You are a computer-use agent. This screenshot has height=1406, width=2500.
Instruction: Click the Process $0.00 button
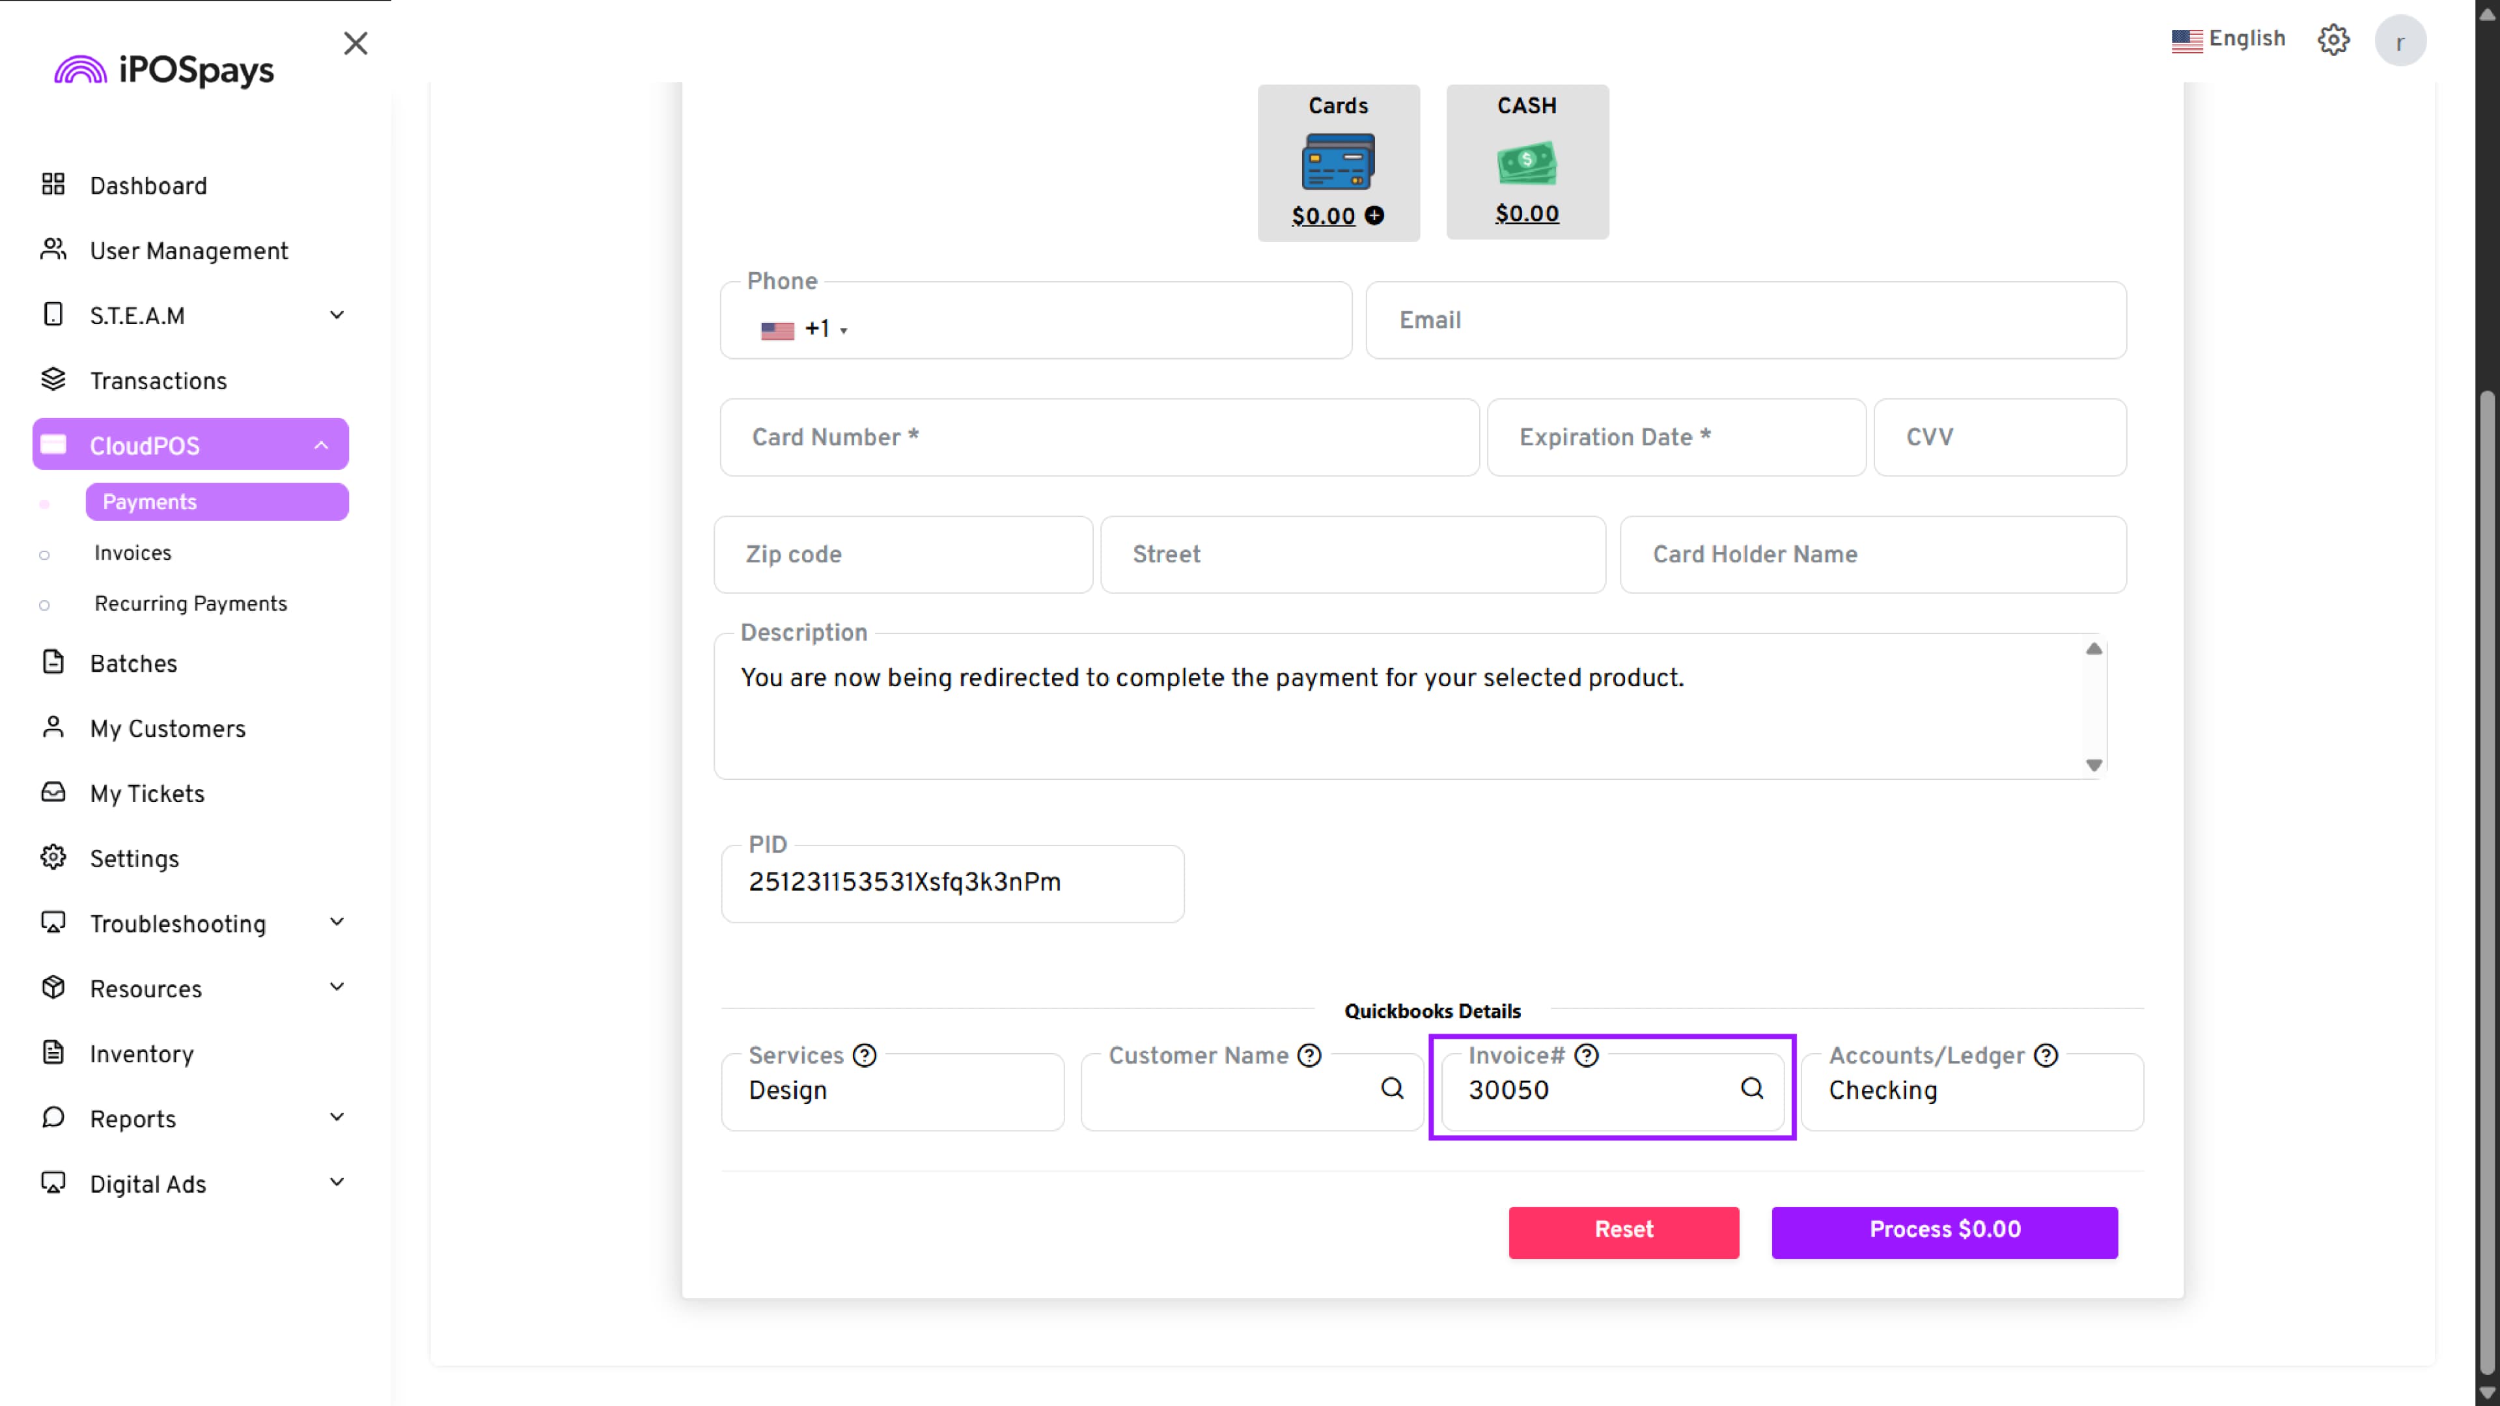(x=1944, y=1230)
